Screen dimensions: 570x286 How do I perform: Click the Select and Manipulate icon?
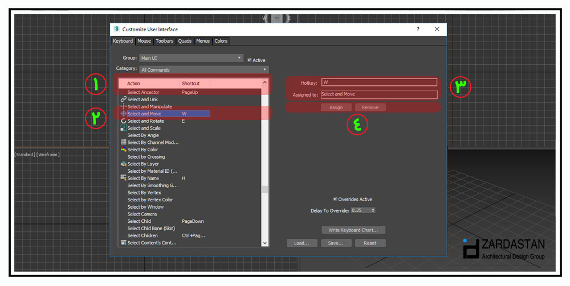pyautogui.click(x=124, y=107)
